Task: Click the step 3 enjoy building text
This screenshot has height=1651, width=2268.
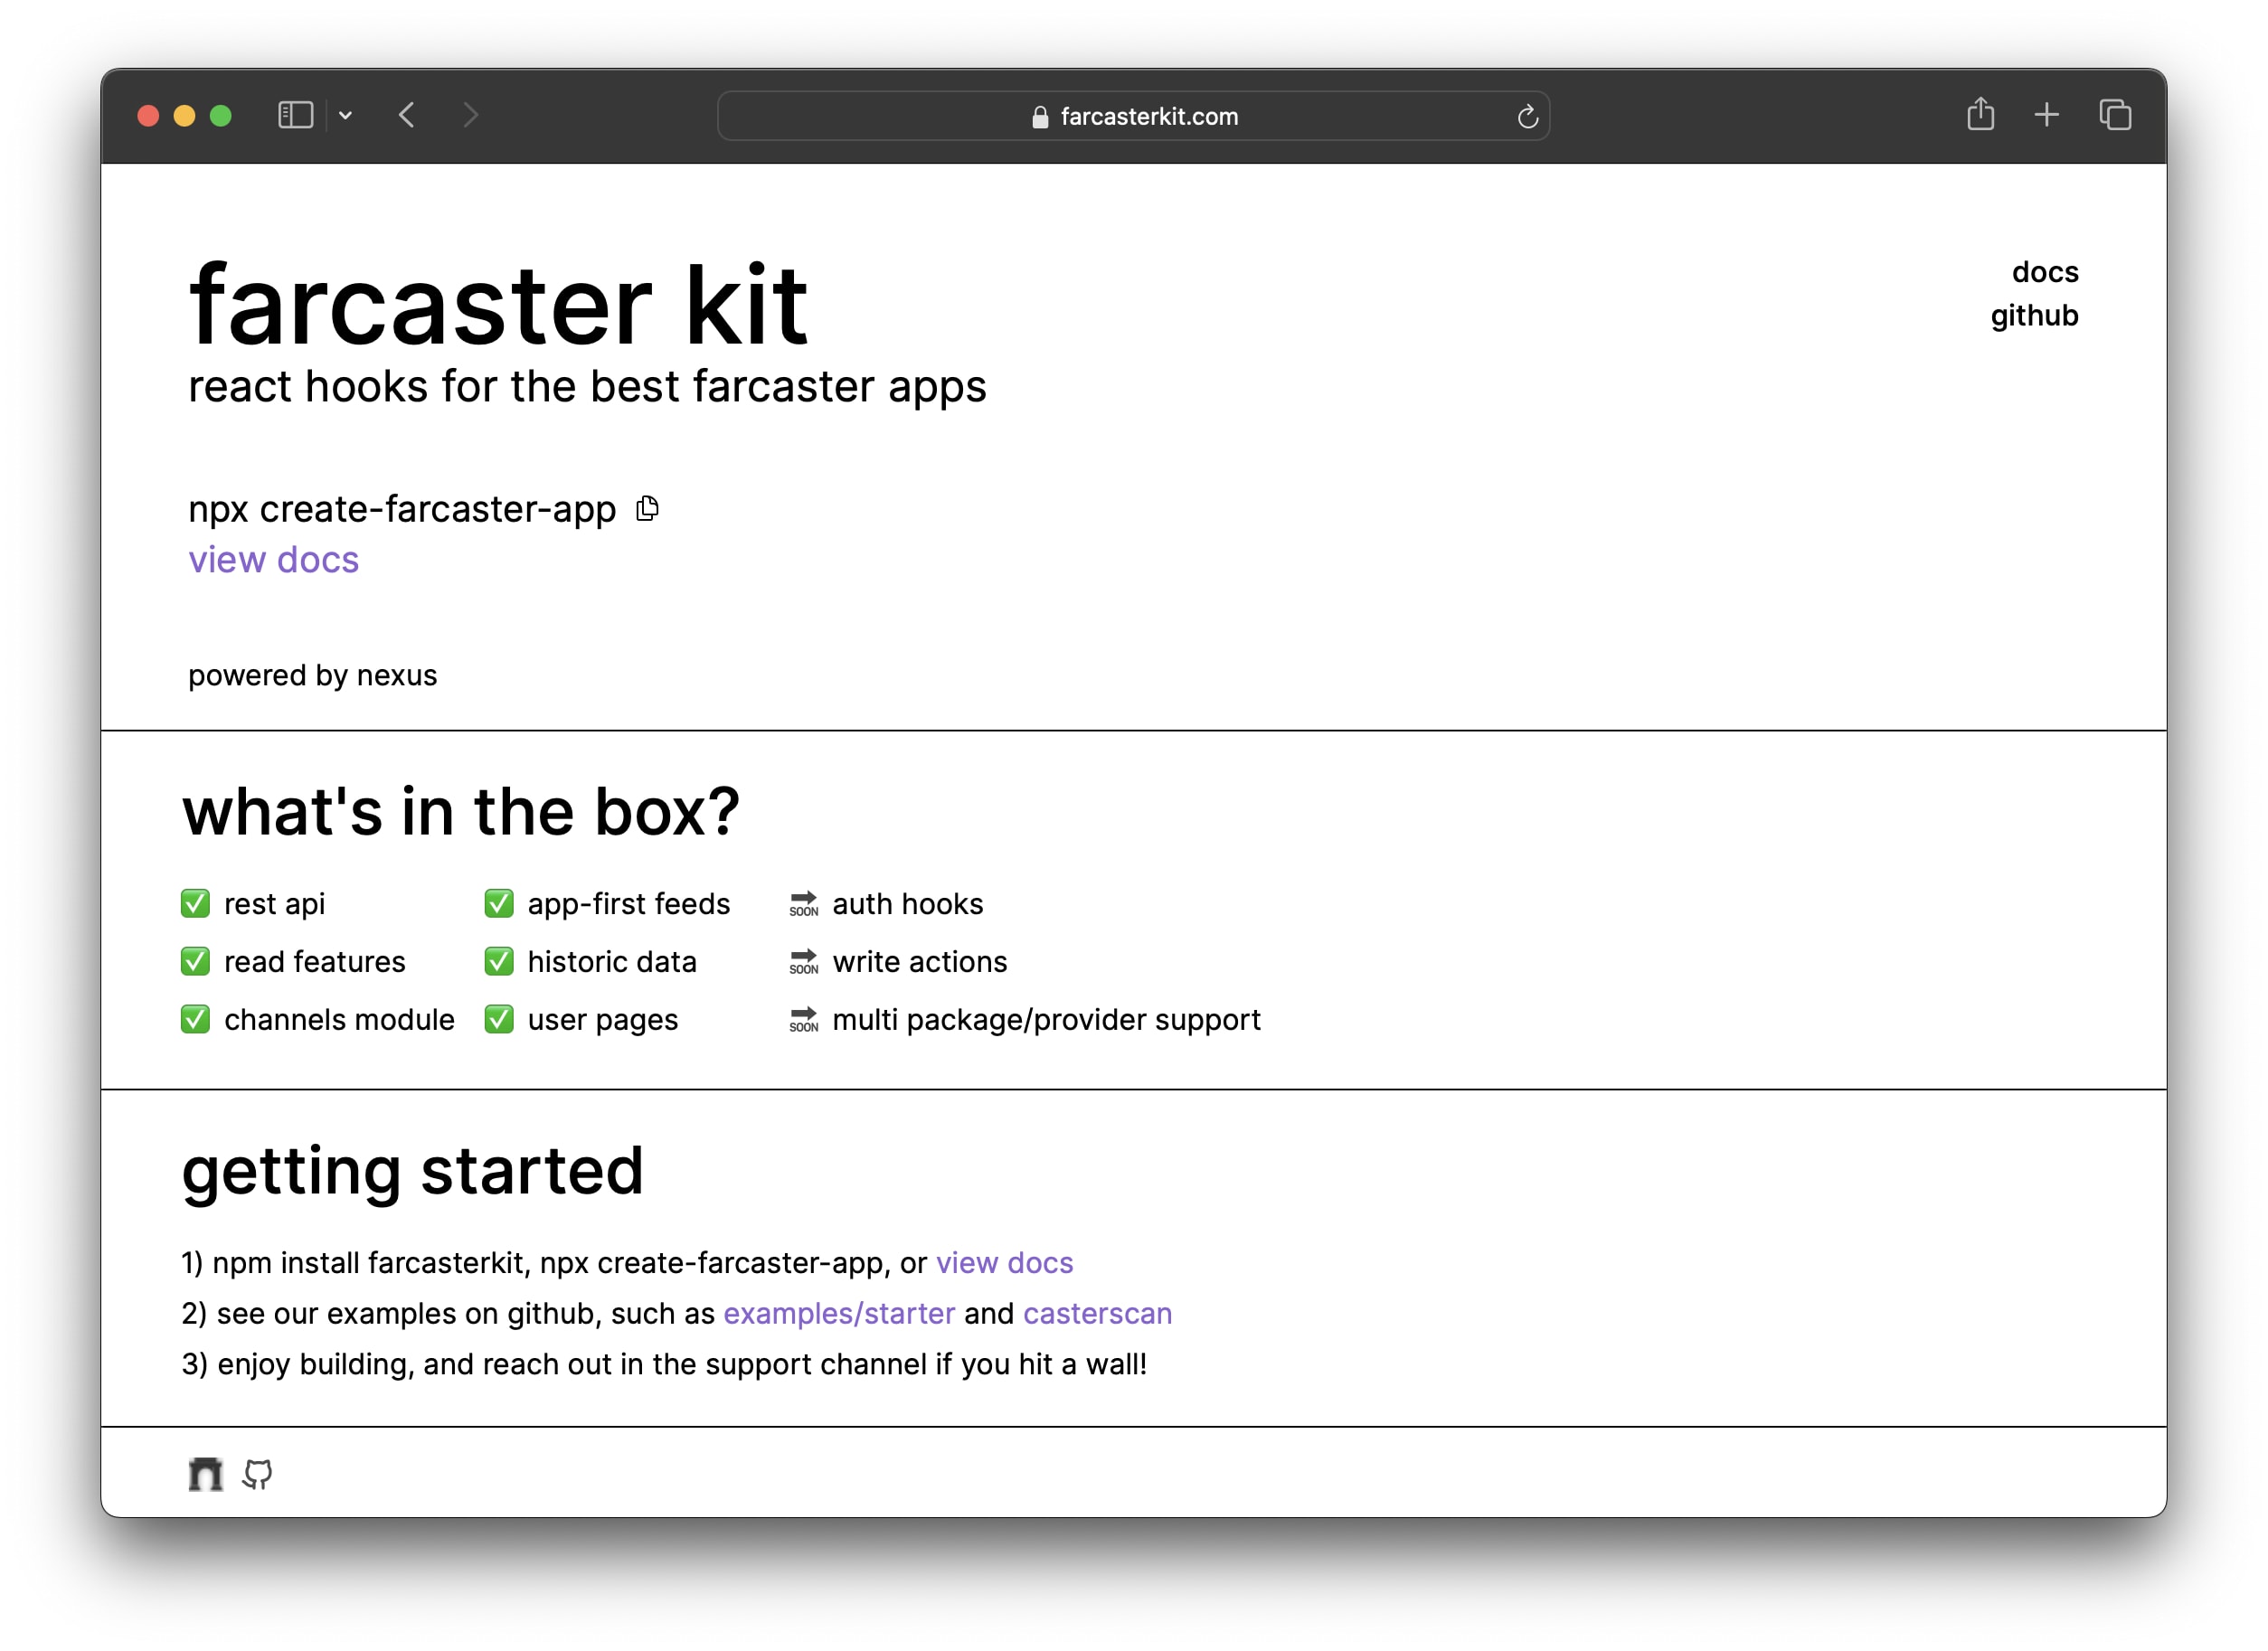Action: coord(664,1365)
